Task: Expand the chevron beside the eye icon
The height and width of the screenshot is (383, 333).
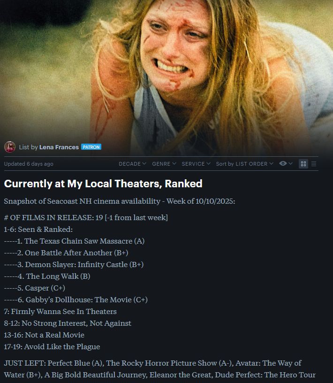Action: pos(290,163)
